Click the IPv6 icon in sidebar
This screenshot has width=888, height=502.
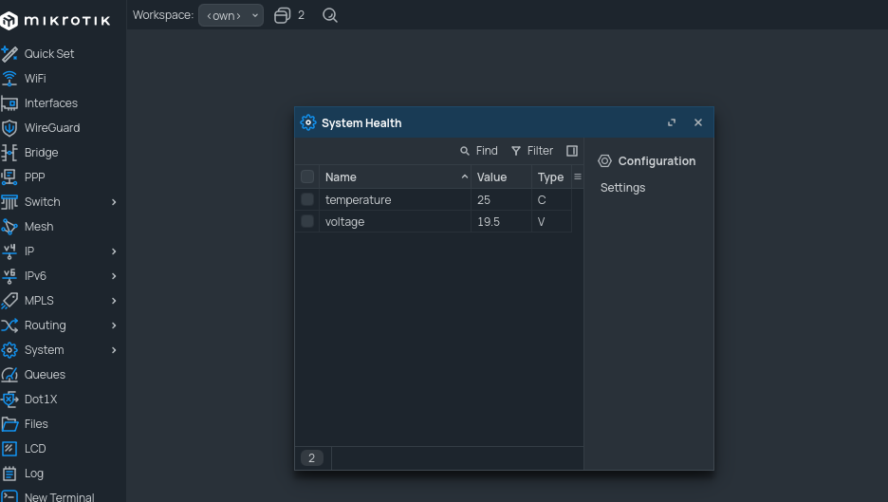pyautogui.click(x=9, y=276)
